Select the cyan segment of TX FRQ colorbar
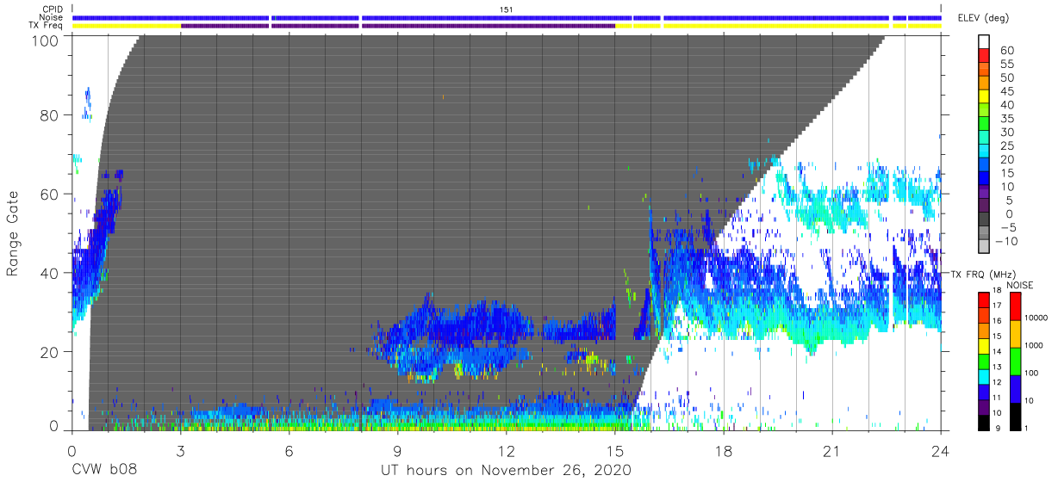The height and width of the screenshot is (488, 1058). pos(986,377)
